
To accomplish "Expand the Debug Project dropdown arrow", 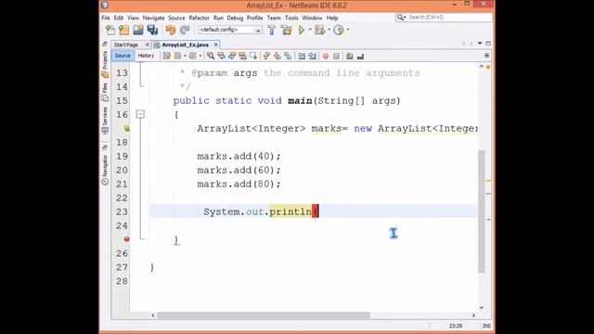I will point(329,30).
